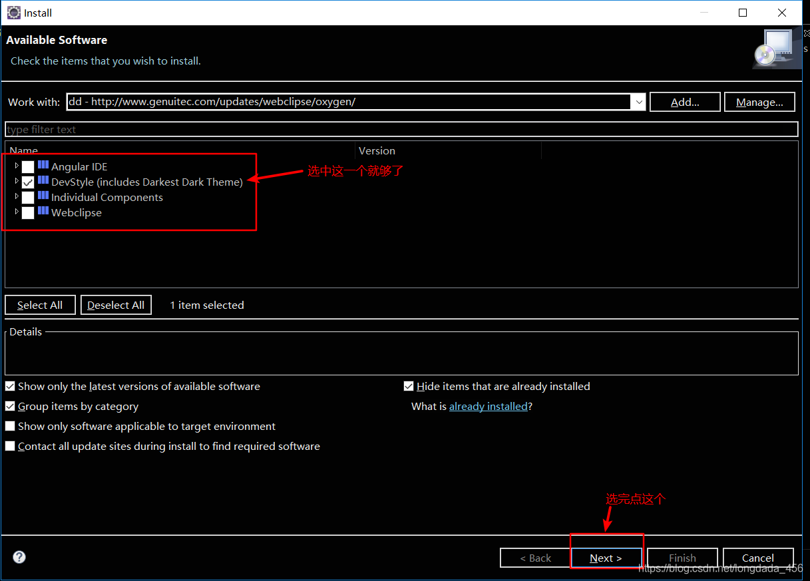Uncheck the DevStyle checkbox

click(x=28, y=182)
